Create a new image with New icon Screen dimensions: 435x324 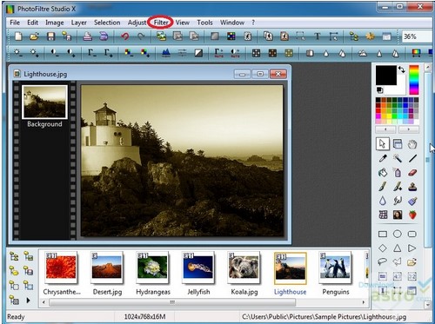tap(18, 36)
